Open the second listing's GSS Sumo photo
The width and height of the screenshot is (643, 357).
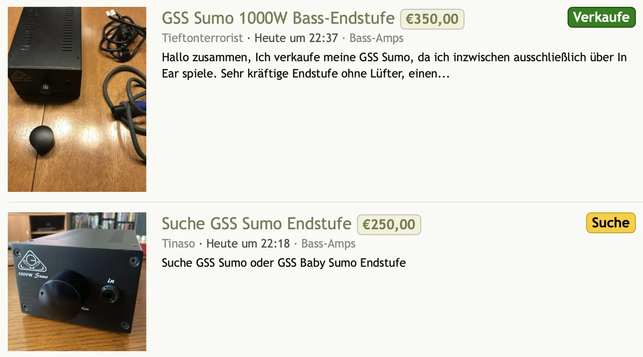click(77, 282)
